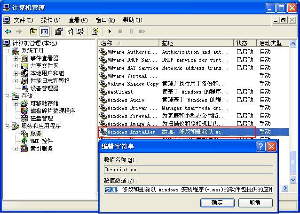Select the VMware NAT Service row
Screen dimensions: 300x214
pyautogui.click(x=194, y=68)
